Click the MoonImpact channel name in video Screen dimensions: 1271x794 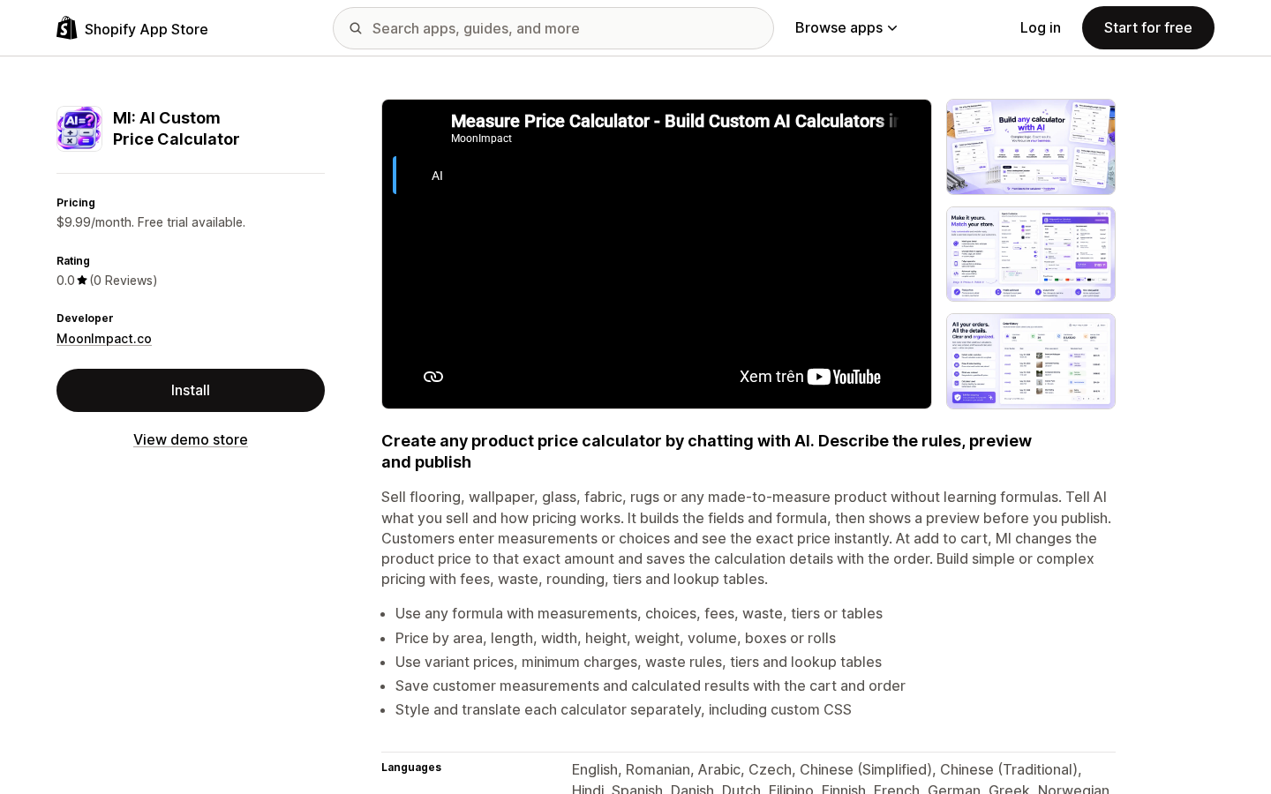coord(481,139)
